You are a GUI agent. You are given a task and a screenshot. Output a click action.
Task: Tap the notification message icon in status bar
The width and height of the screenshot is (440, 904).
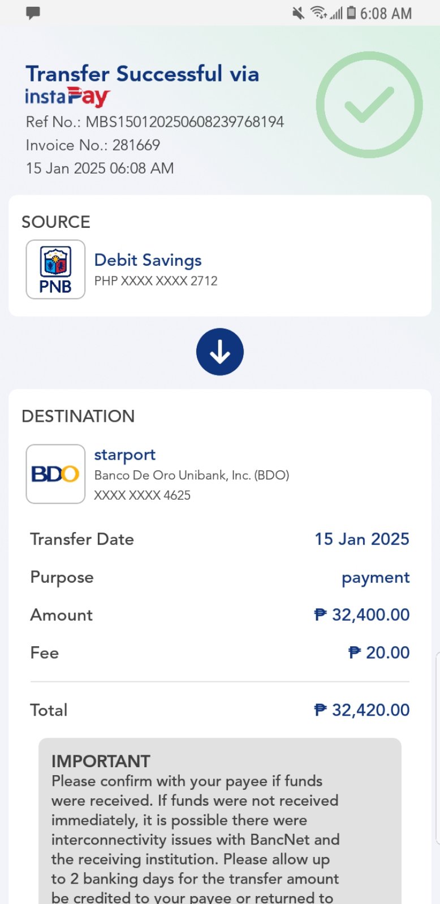[33, 13]
